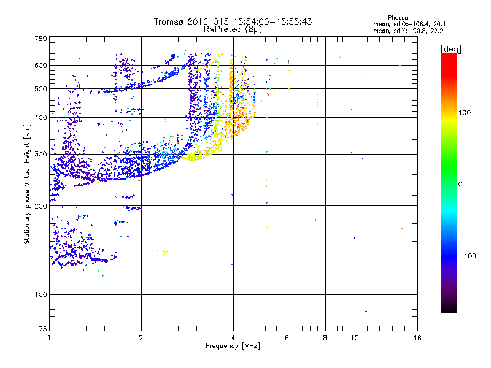
Task: Click the y-axis label 'Stationary phase Virtual Height [km]'
Action: (26, 185)
